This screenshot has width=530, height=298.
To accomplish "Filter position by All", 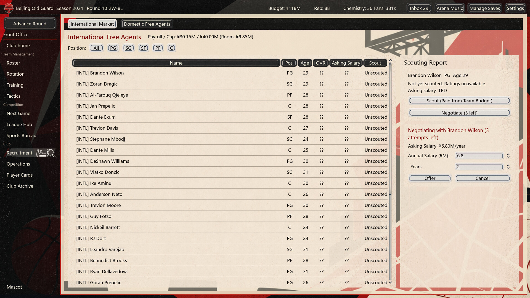I will click(x=96, y=48).
